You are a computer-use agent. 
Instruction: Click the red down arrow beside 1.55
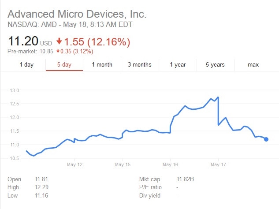(59, 43)
